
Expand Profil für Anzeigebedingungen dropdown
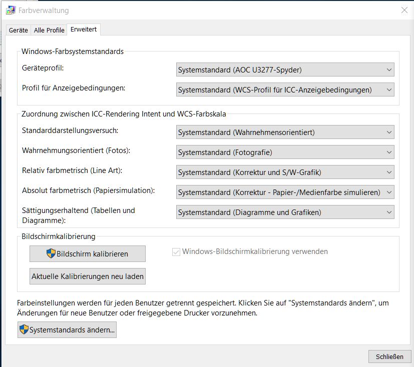click(285, 90)
